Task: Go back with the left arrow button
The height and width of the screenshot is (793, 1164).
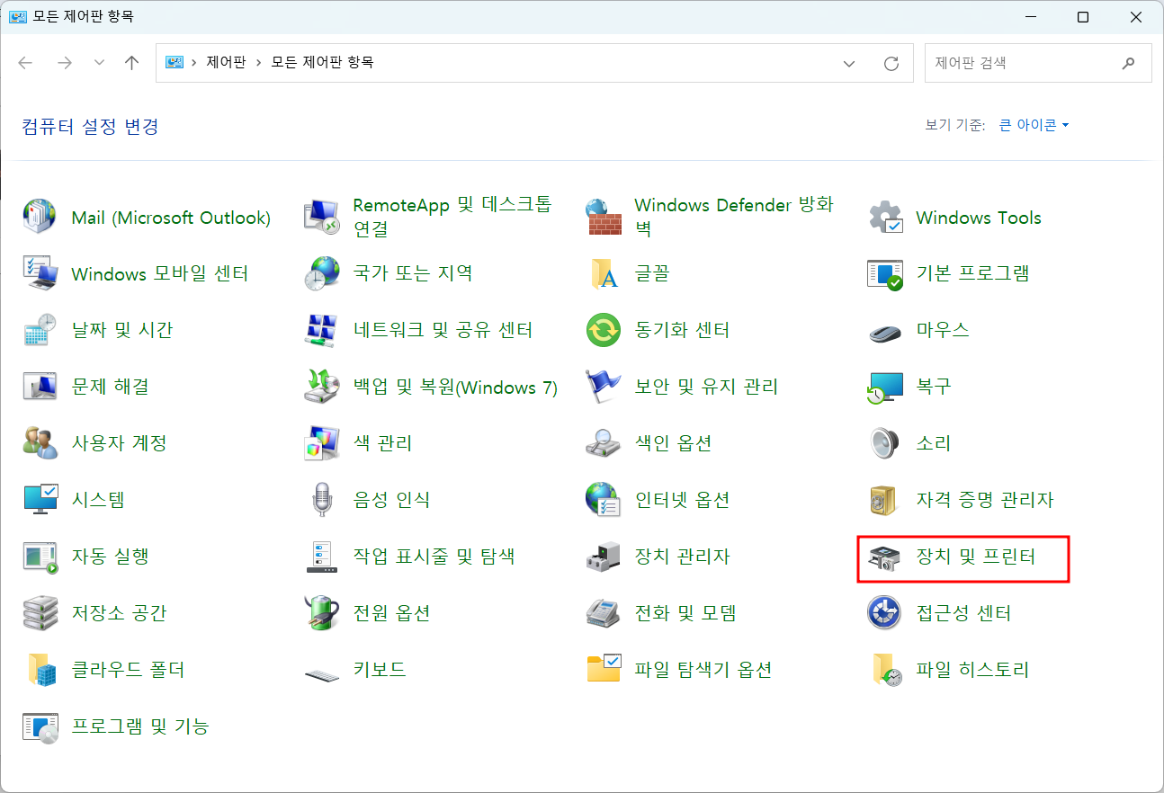Action: (25, 63)
